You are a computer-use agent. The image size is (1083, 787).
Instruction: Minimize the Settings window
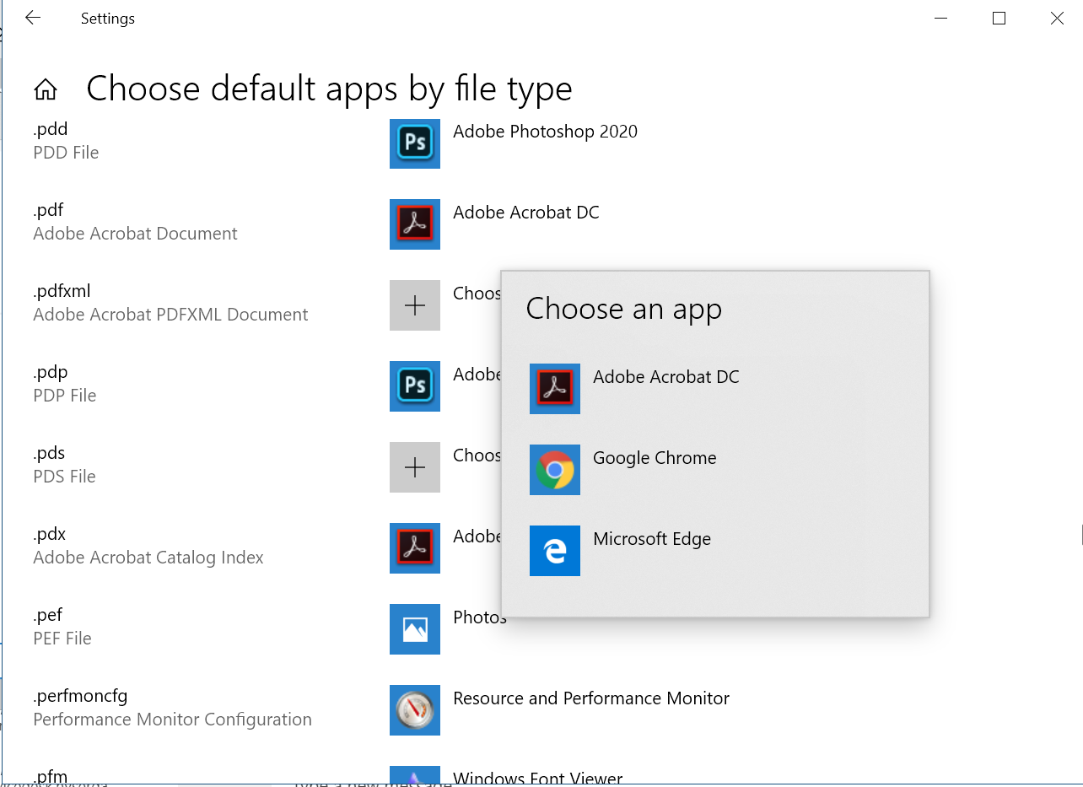click(x=941, y=18)
